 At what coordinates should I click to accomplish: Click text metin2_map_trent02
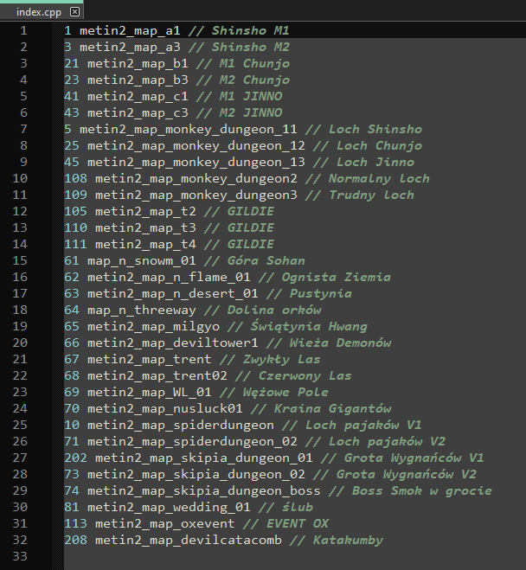pyautogui.click(x=157, y=376)
